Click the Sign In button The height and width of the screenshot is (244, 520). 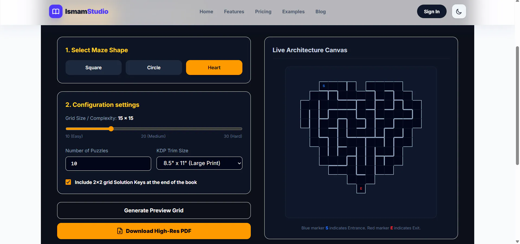point(432,11)
